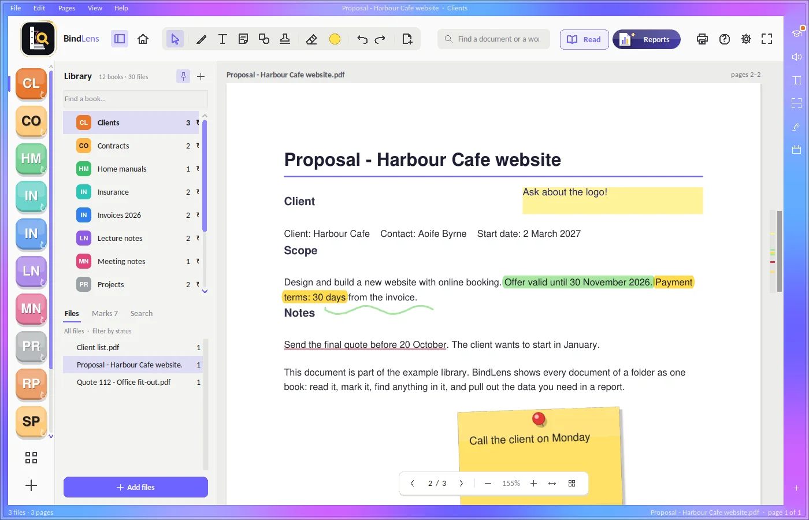Image resolution: width=809 pixels, height=520 pixels.
Task: Zoom out with the minus button
Action: [488, 483]
